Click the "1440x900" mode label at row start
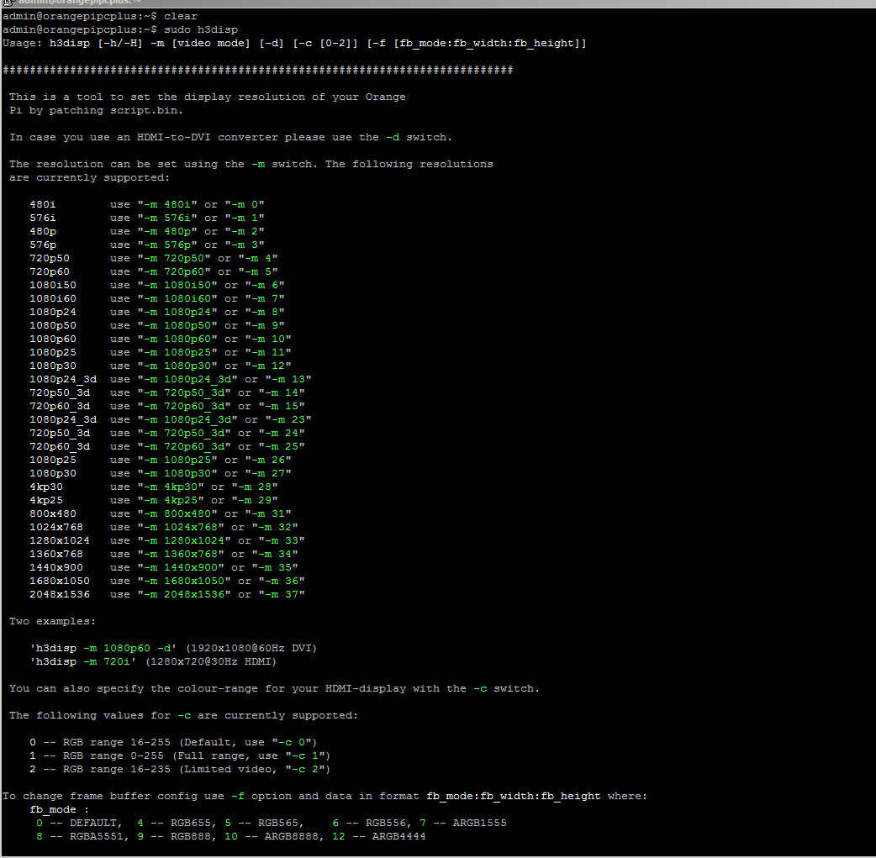This screenshot has width=876, height=858. click(x=56, y=567)
